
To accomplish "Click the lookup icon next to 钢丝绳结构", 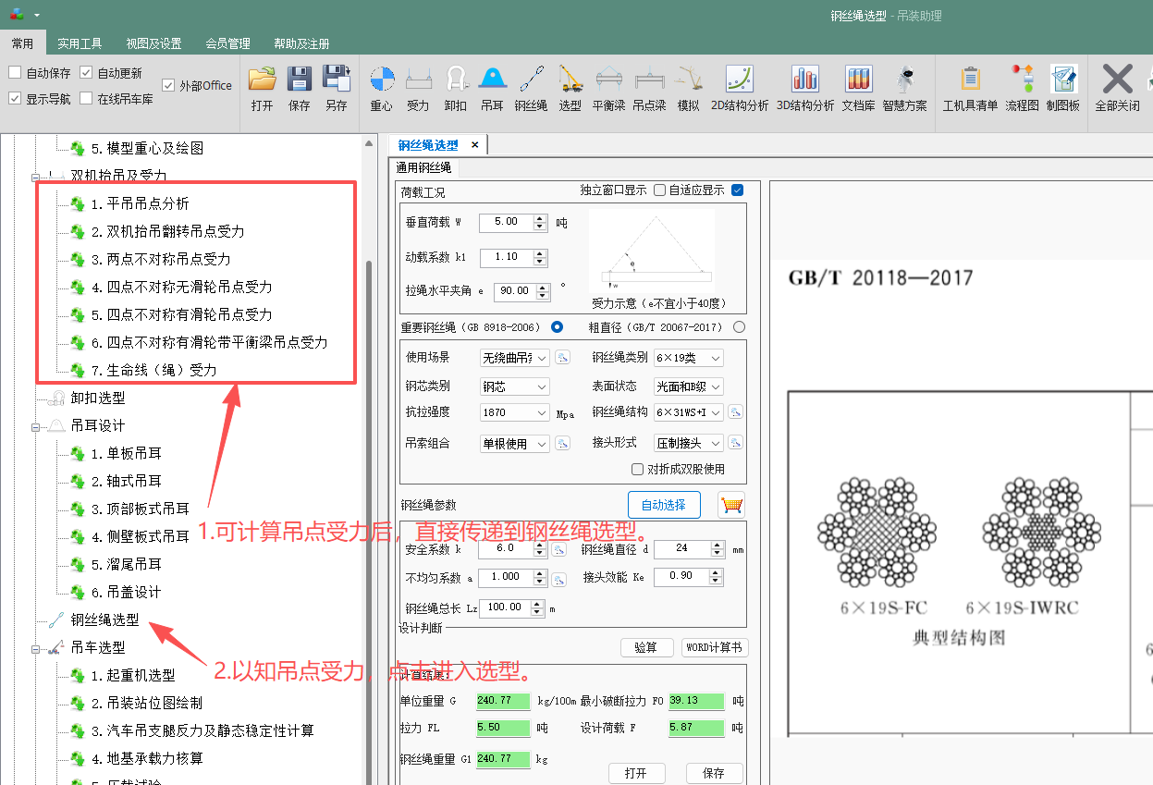I will [x=736, y=412].
